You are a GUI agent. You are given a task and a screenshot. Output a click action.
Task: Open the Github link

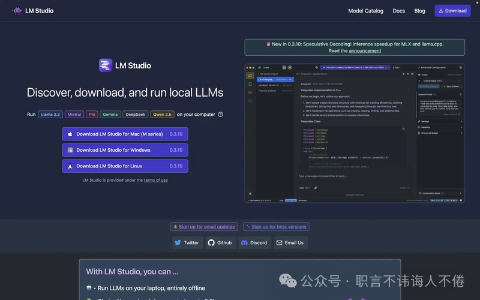point(220,242)
